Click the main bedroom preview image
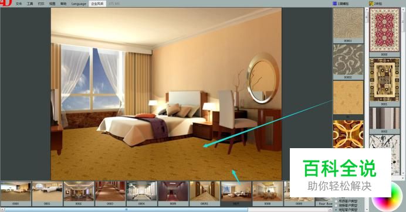The width and height of the screenshot is (406, 212). click(x=166, y=94)
